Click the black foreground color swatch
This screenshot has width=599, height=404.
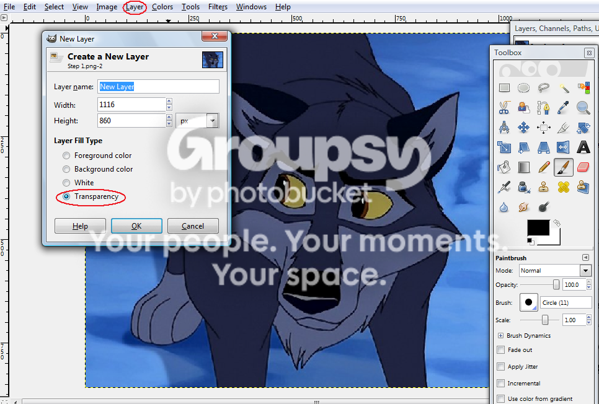tap(538, 227)
